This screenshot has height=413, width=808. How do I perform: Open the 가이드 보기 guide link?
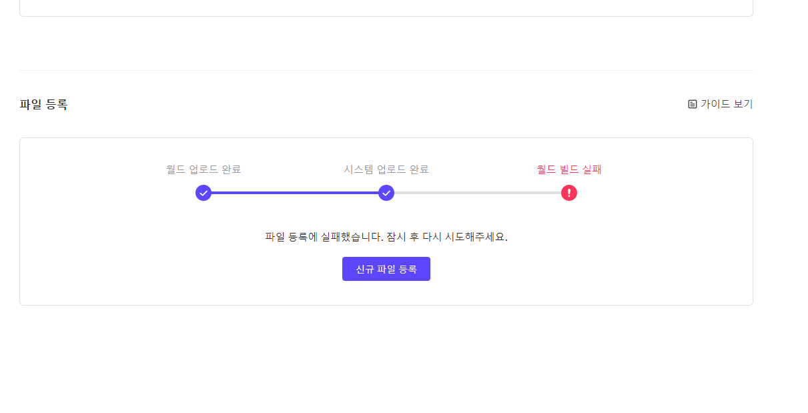coord(725,103)
